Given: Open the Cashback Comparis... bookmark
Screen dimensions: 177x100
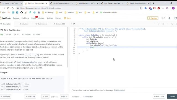Looking at the screenshot, I should point(109,12).
